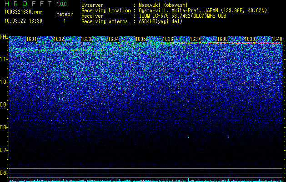Click the 1631 time marker
Viewport: 286px width, 182px height.
[31, 39]
